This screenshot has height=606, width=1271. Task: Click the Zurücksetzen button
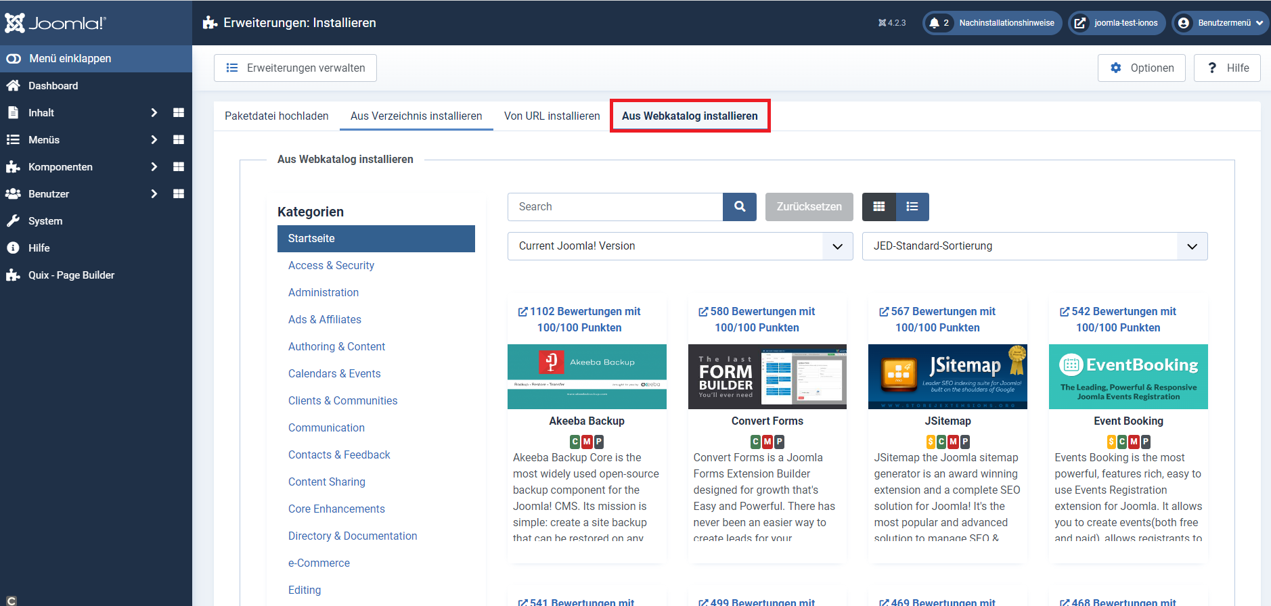click(x=809, y=207)
